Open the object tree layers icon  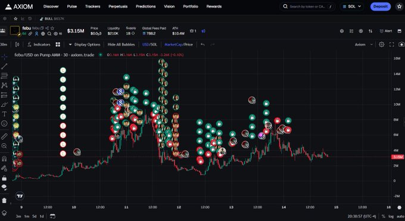4,213
